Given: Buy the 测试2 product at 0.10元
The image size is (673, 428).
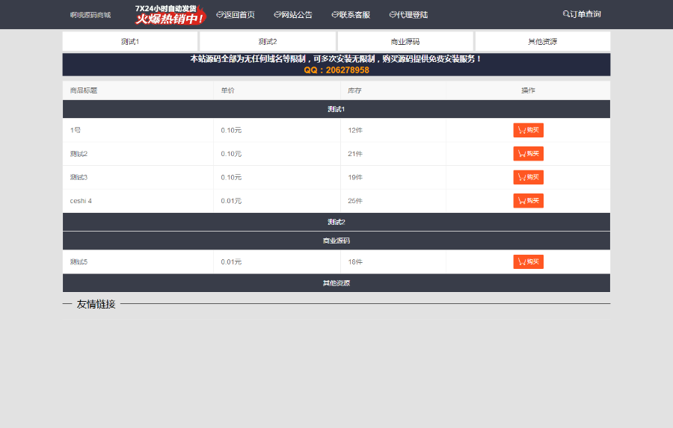Looking at the screenshot, I should 529,154.
